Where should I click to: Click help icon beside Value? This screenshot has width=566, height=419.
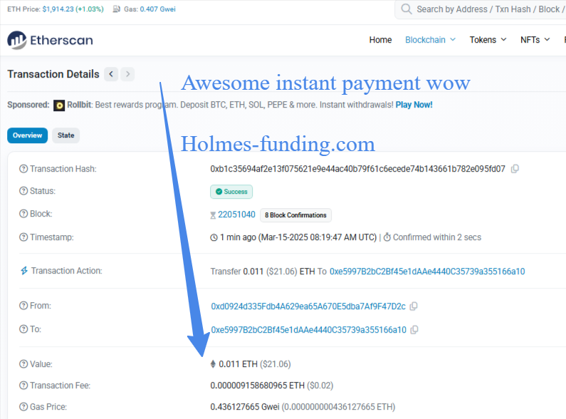pyautogui.click(x=23, y=363)
